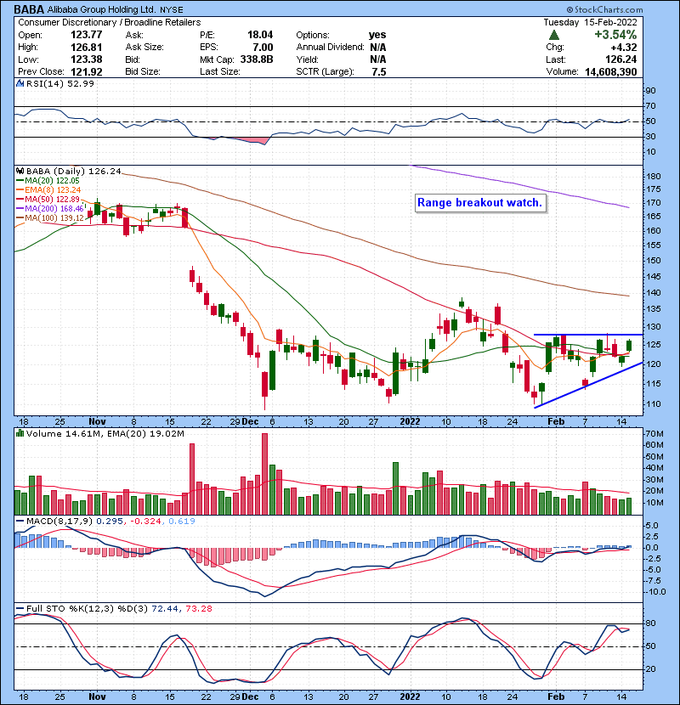The image size is (680, 705).
Task: Click the 2022 label on price date axis
Action: tap(410, 422)
